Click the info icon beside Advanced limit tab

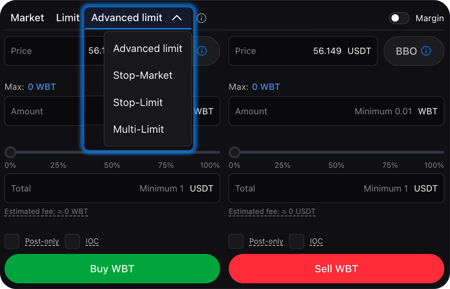(x=201, y=18)
